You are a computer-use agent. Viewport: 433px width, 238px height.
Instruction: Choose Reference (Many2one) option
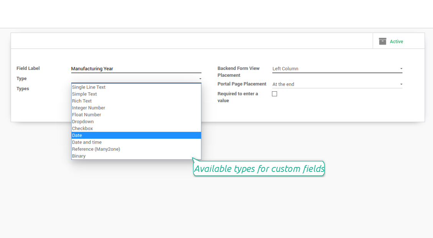[136, 149]
